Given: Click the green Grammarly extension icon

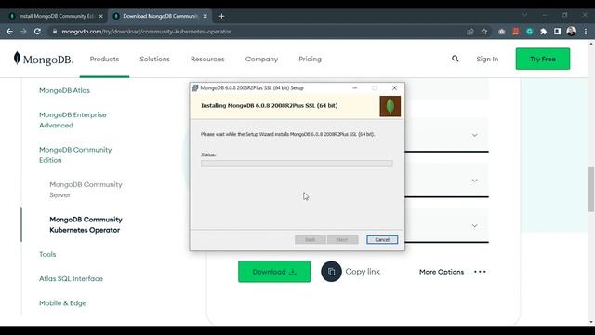Looking at the screenshot, I should 530,32.
